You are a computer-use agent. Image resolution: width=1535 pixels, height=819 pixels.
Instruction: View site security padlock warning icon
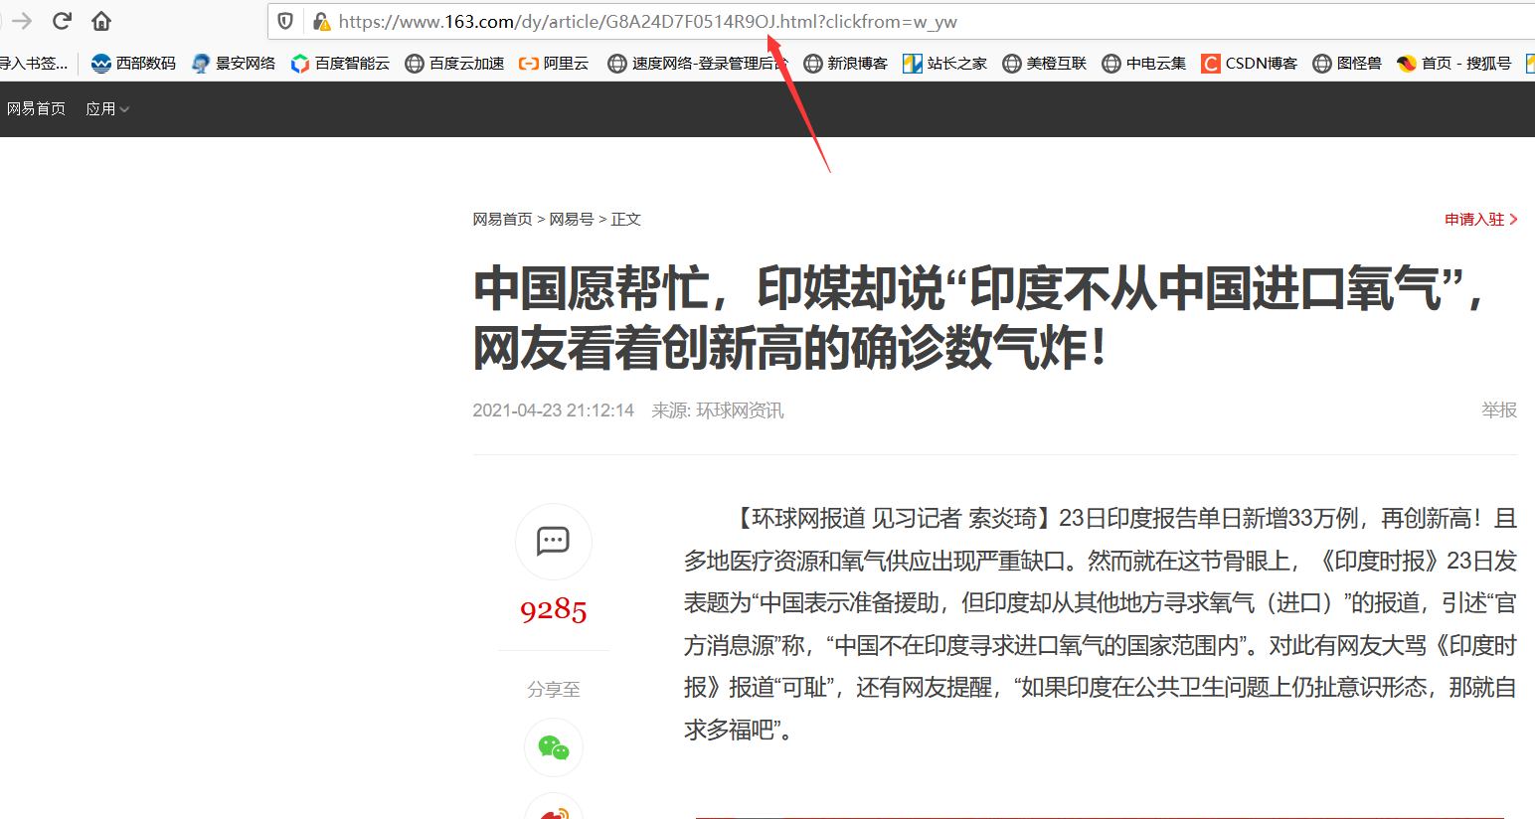click(320, 21)
